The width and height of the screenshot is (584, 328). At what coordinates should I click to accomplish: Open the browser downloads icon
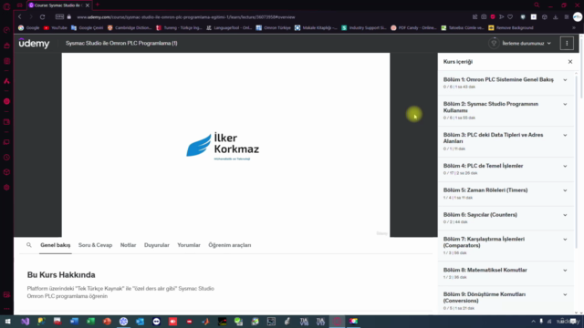pyautogui.click(x=556, y=17)
